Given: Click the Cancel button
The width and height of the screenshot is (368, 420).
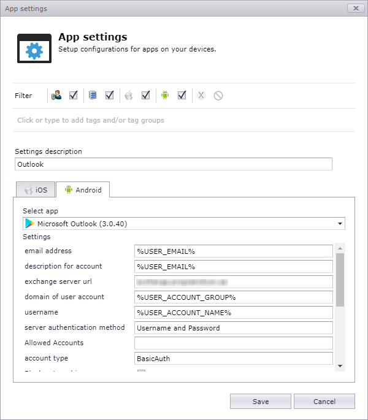Looking at the screenshot, I should tap(324, 401).
